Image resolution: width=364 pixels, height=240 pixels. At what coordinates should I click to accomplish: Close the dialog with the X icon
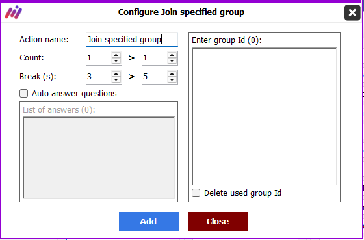(x=352, y=12)
